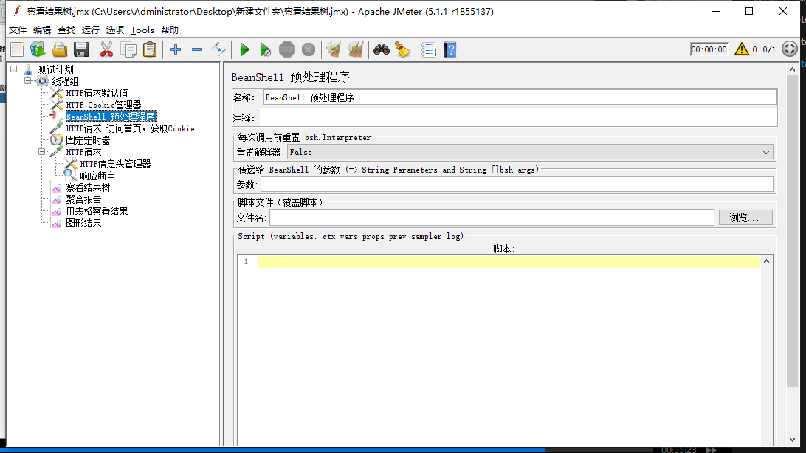The width and height of the screenshot is (806, 453).
Task: Click the Stop test icon
Action: coord(287,50)
